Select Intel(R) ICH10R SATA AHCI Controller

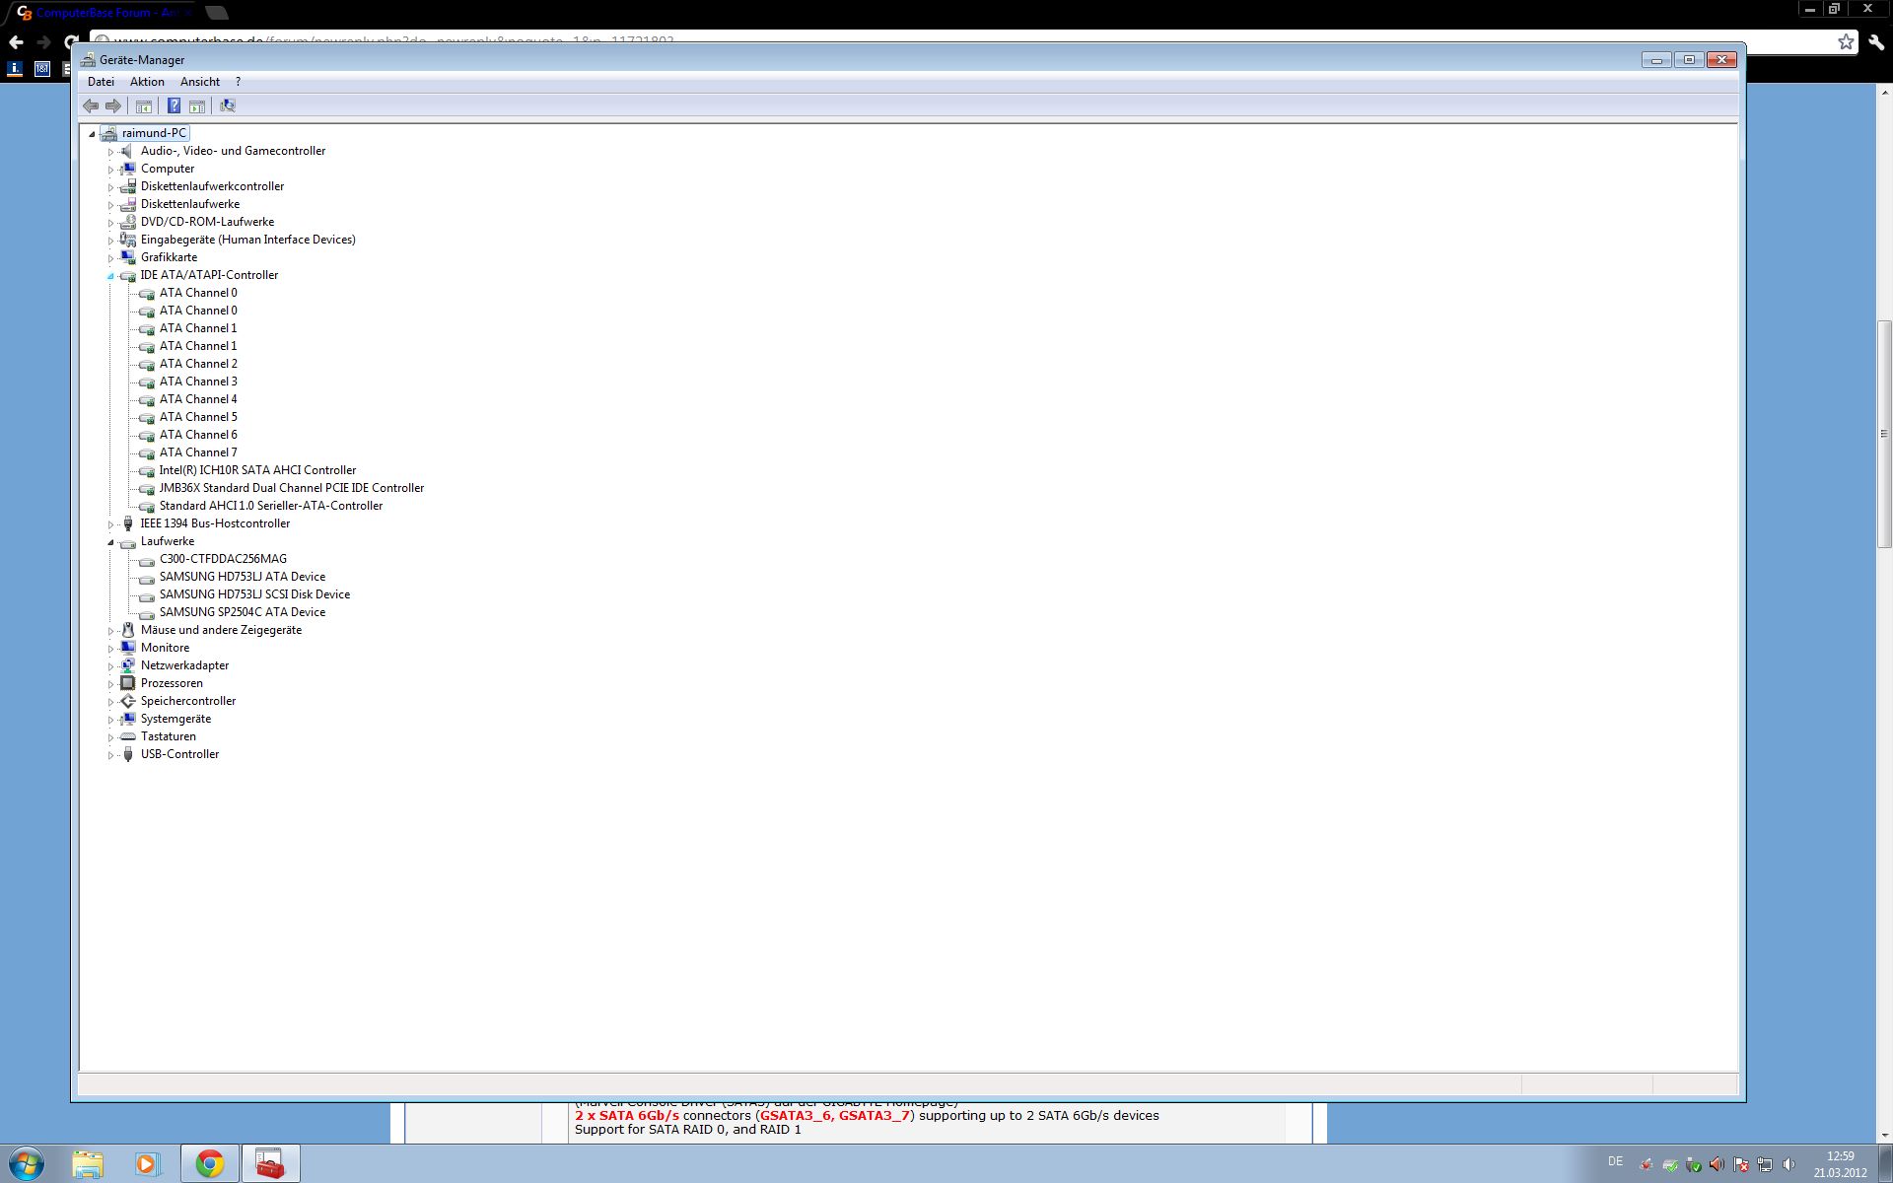click(x=257, y=470)
